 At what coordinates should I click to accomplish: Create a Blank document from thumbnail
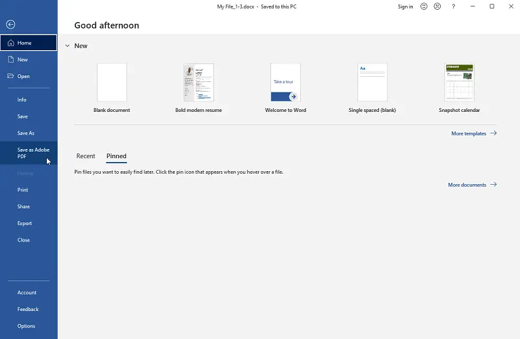pyautogui.click(x=112, y=83)
